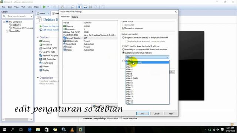Select Shared VMs in library tree
The width and height of the screenshot is (237, 133).
tap(13, 31)
